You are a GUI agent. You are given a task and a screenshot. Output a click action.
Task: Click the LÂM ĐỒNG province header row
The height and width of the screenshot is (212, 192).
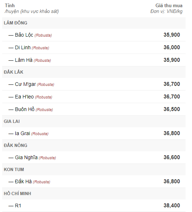(x=94, y=23)
